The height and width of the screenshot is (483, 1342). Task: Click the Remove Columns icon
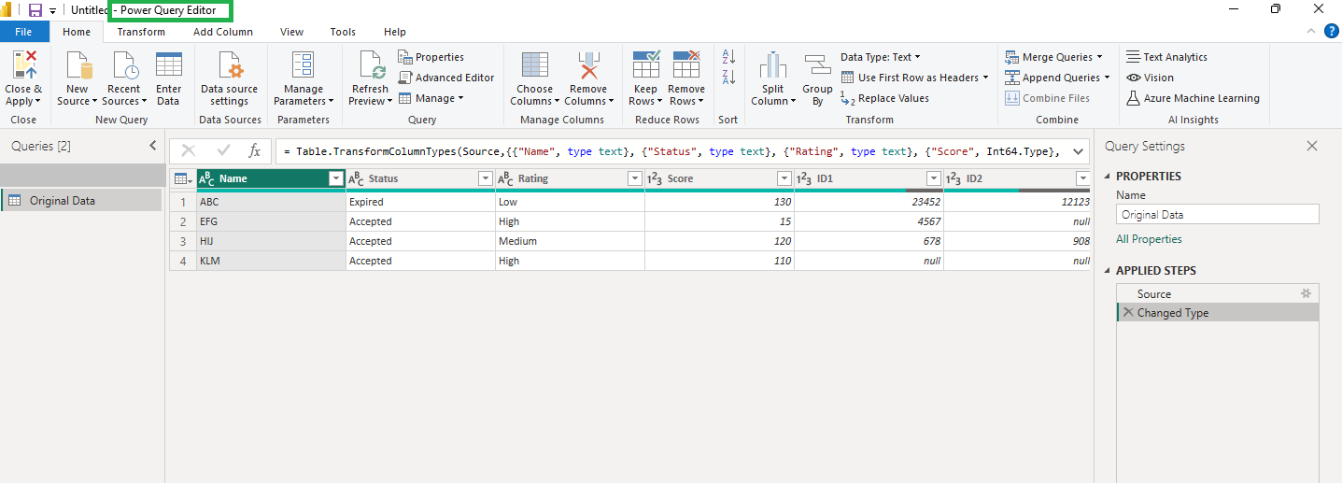[588, 65]
